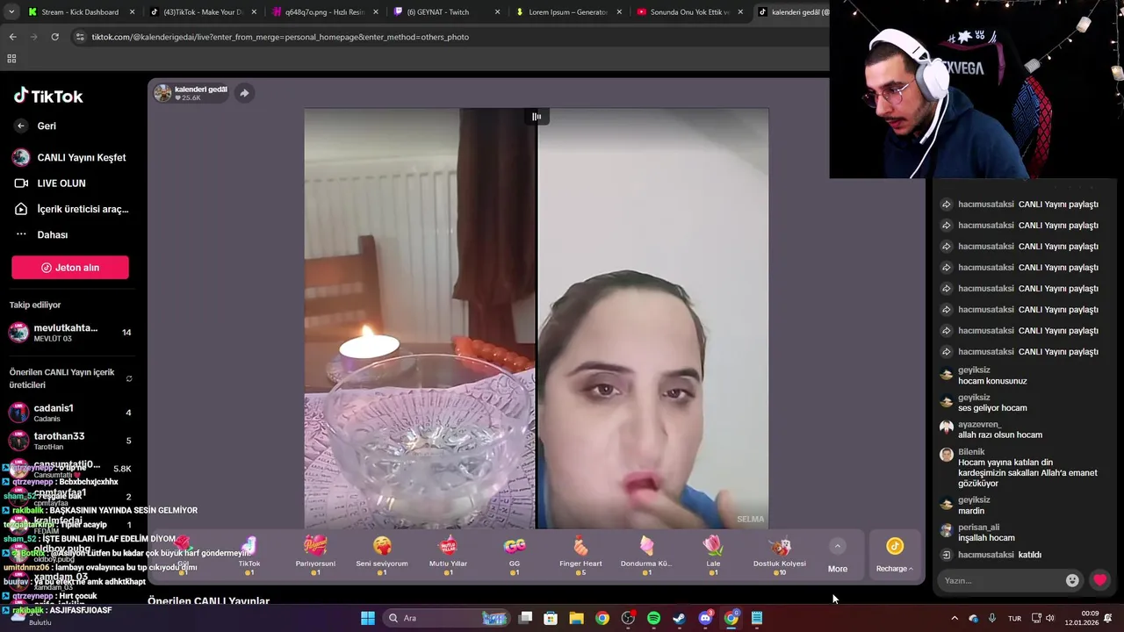Open the browser tab search dropdown
Viewport: 1124px width, 632px height.
[11, 12]
